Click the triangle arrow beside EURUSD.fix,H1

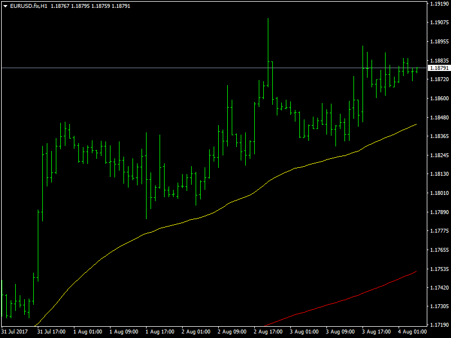coord(6,6)
